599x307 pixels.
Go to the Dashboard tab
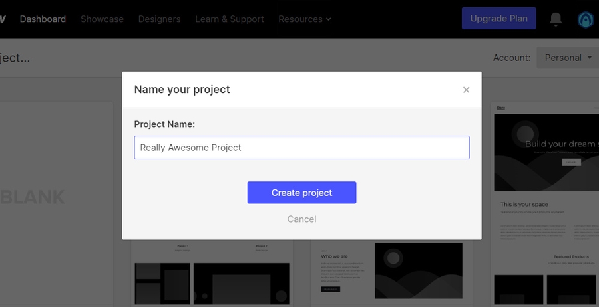pos(43,19)
